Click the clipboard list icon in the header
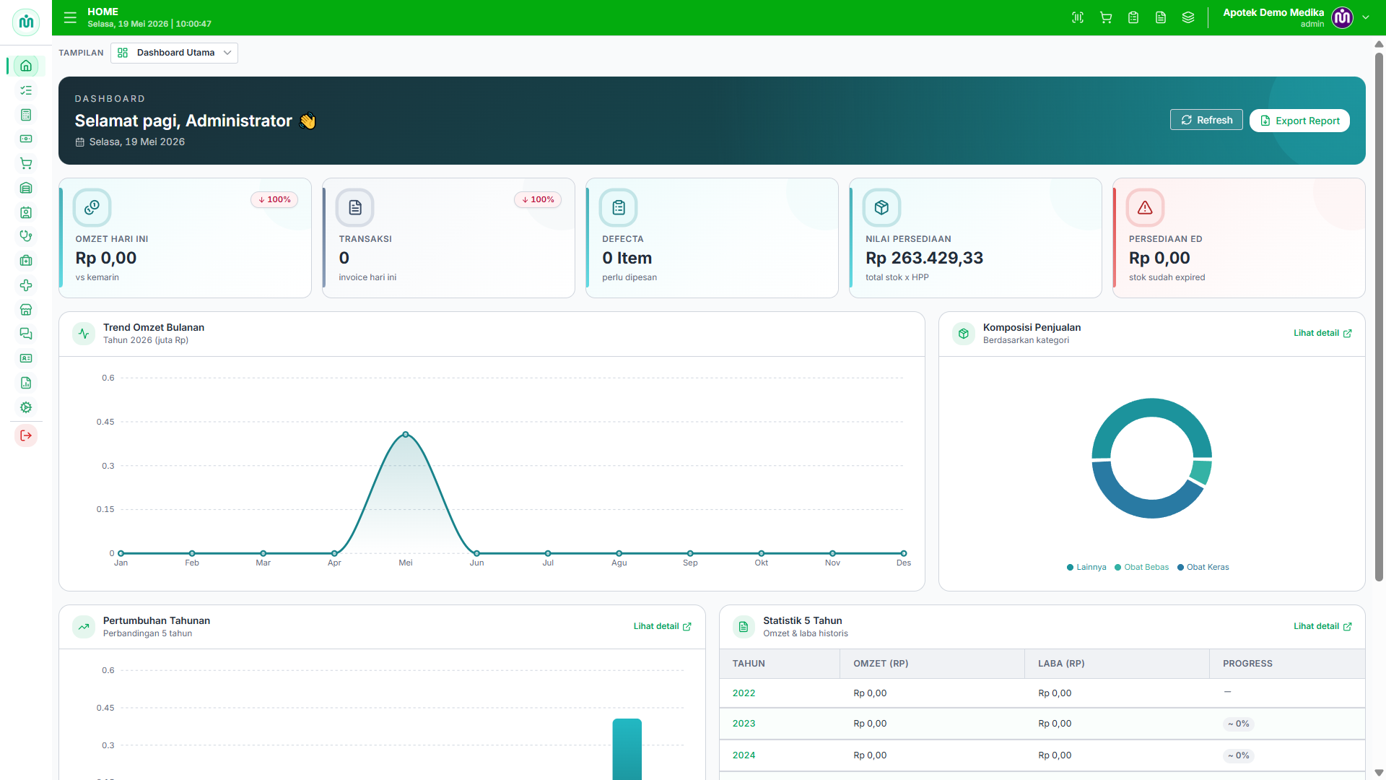 point(1133,17)
